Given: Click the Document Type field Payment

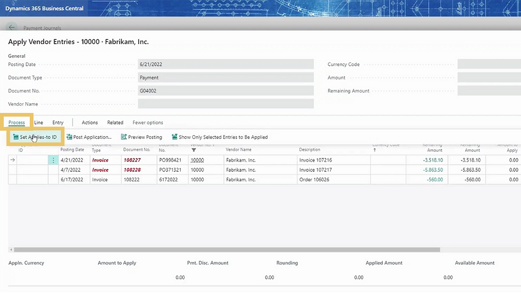Looking at the screenshot, I should (225, 78).
